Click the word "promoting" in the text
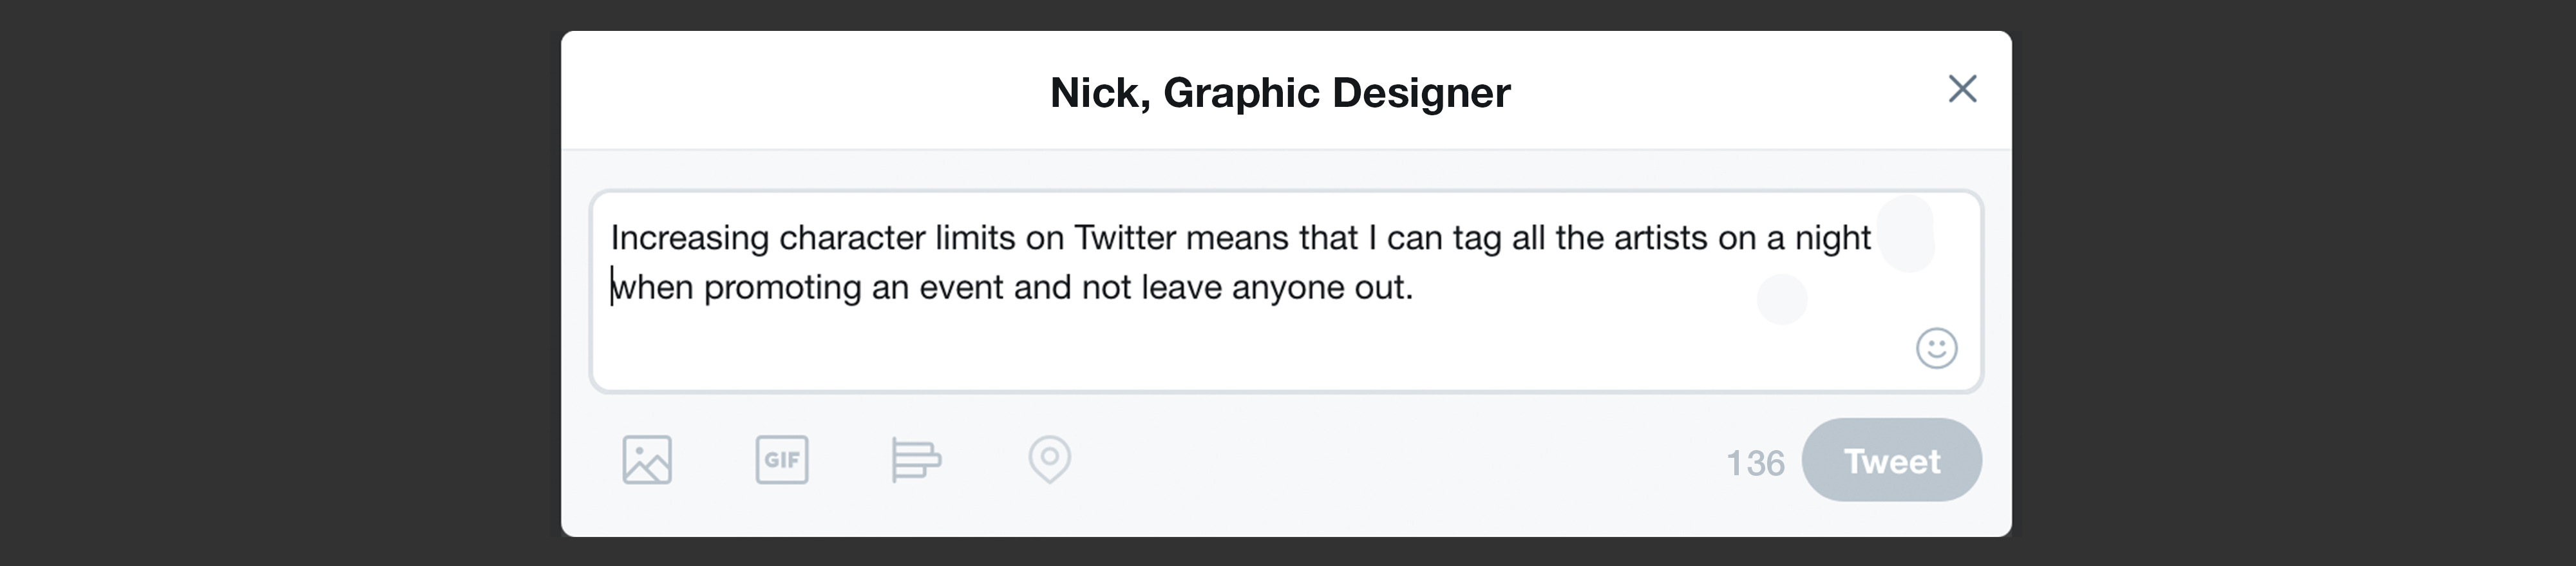Viewport: 2576px width, 566px height. coord(782,288)
